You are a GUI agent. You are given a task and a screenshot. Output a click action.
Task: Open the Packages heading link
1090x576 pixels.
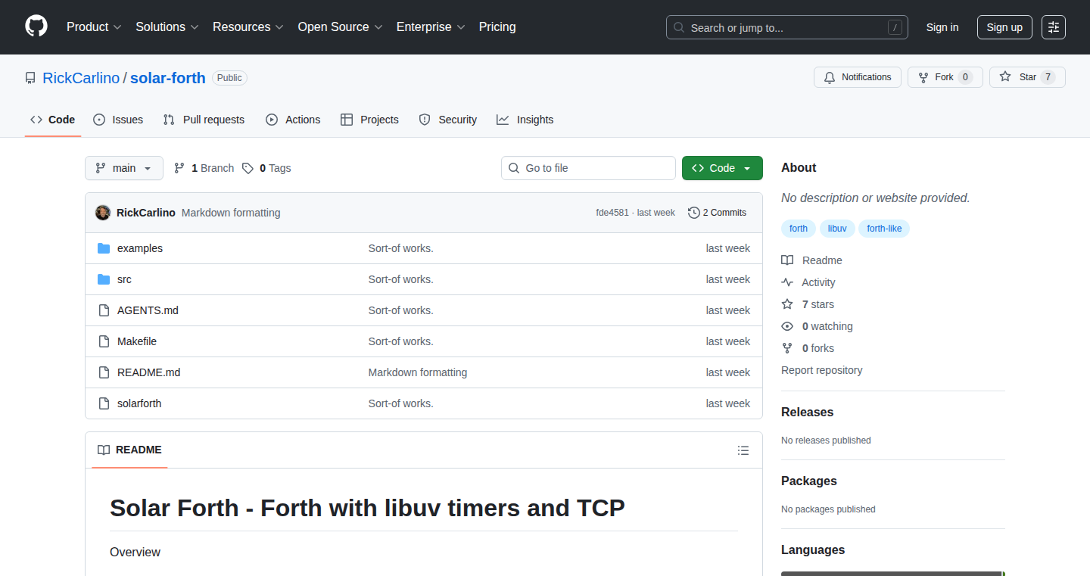click(809, 481)
